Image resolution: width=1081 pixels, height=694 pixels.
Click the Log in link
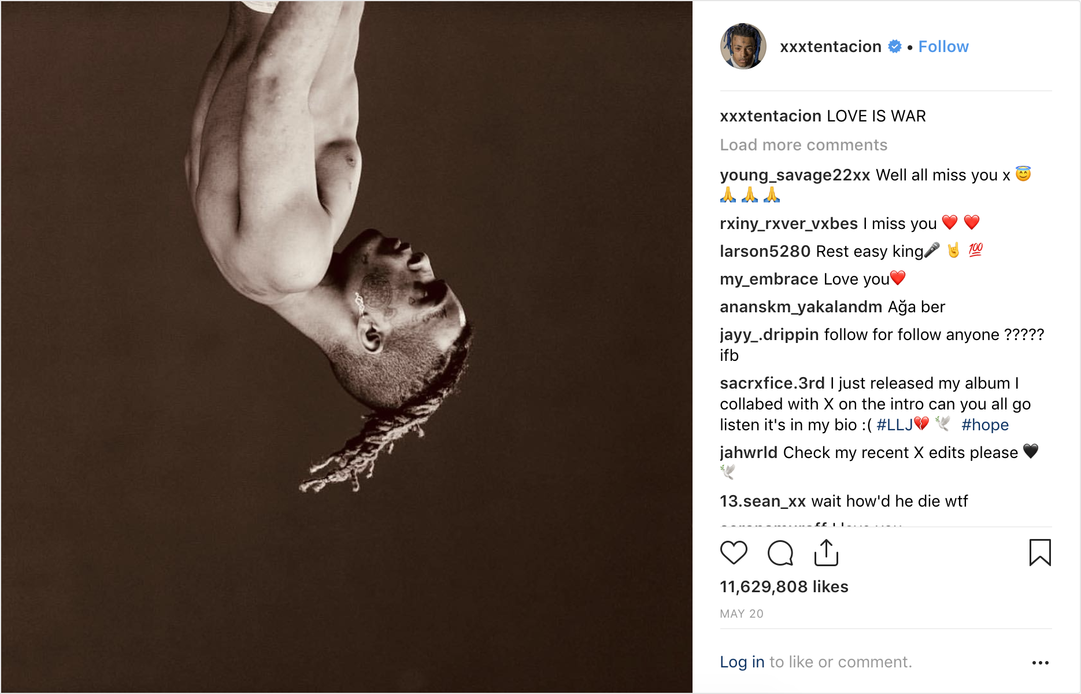(x=742, y=662)
